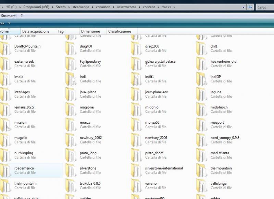The width and height of the screenshot is (274, 199).
Task: Sort by Classificazione column header
Action: (122, 31)
